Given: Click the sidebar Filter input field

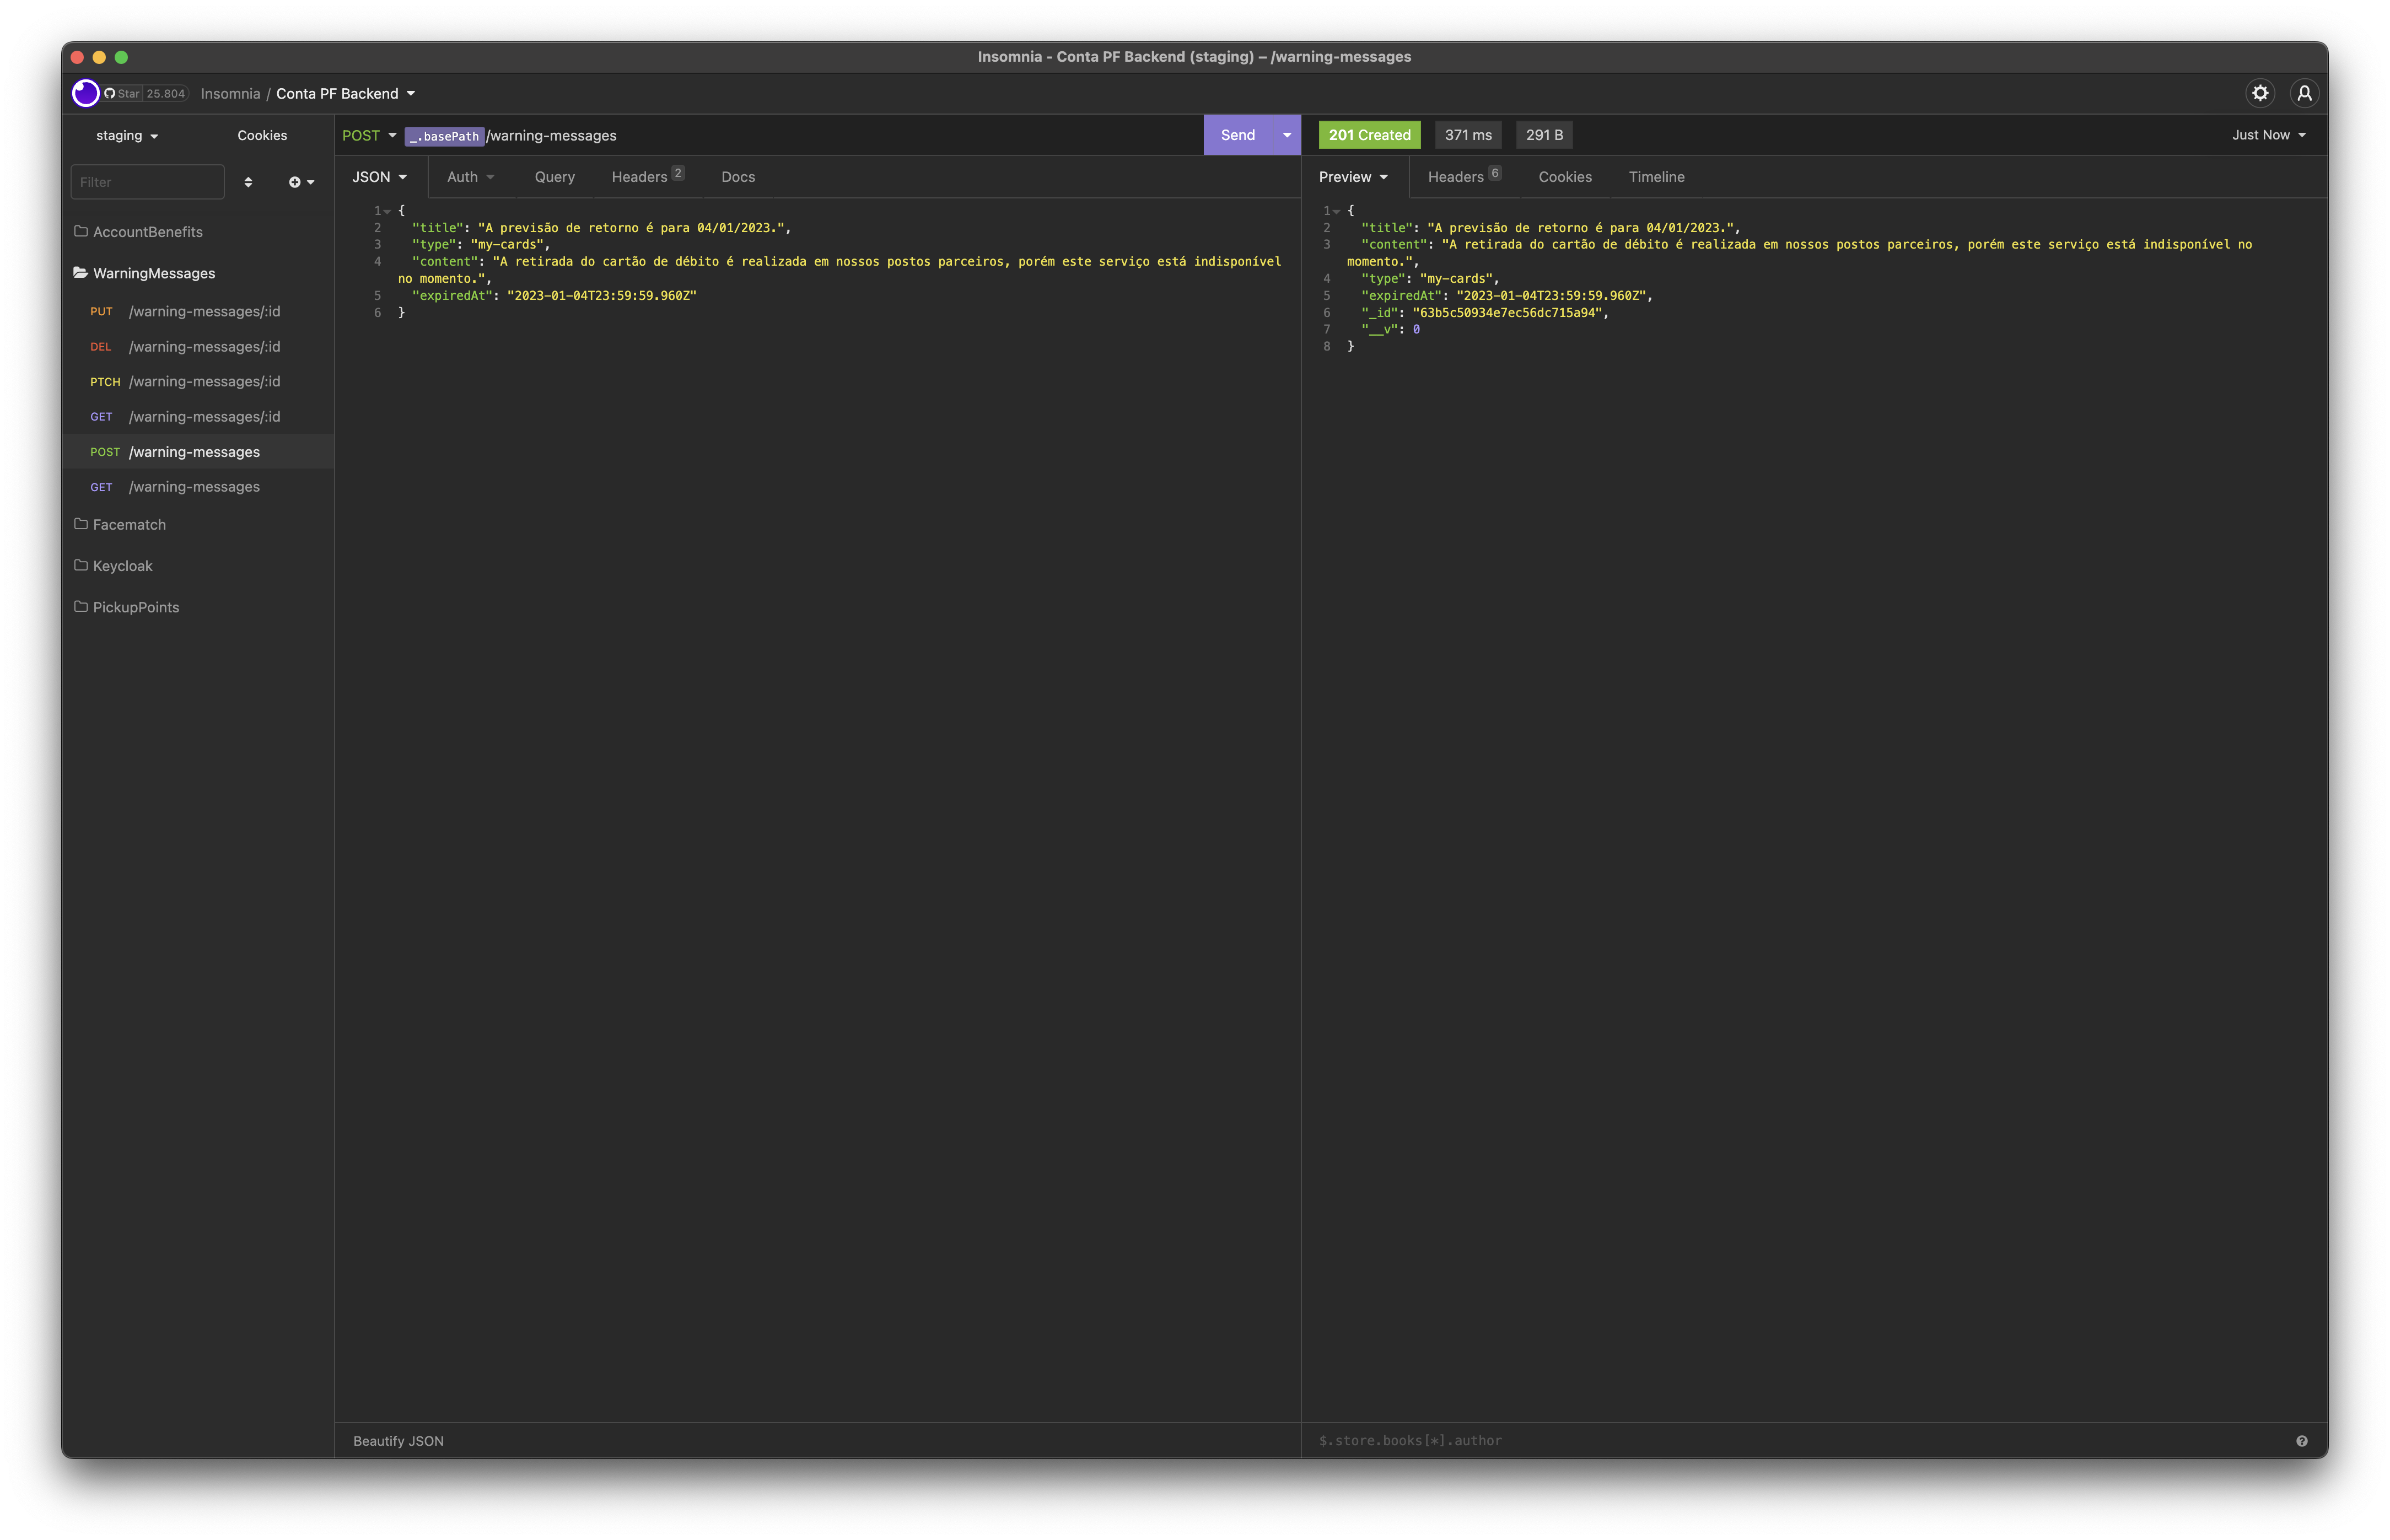Looking at the screenshot, I should click(147, 182).
